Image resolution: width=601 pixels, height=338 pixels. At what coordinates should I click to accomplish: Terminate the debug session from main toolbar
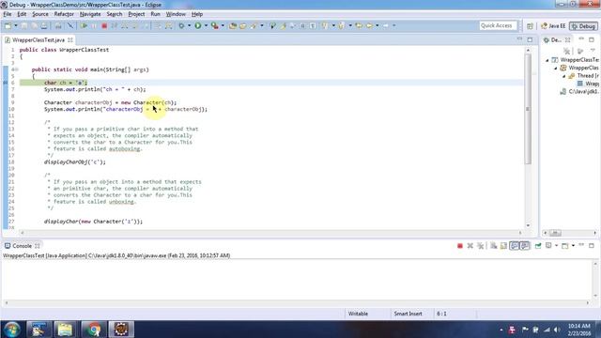click(x=104, y=26)
